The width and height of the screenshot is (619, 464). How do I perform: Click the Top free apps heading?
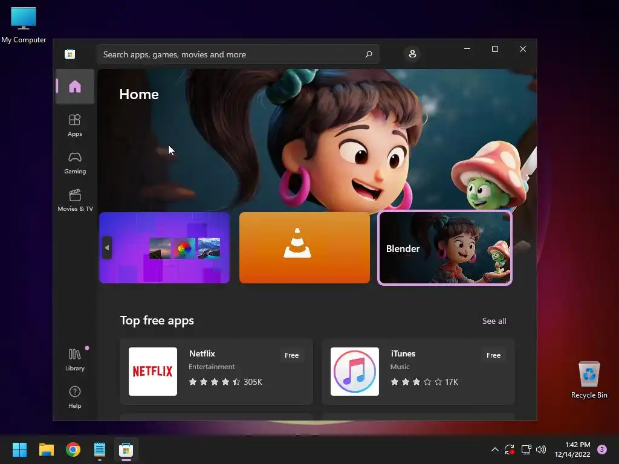click(157, 320)
